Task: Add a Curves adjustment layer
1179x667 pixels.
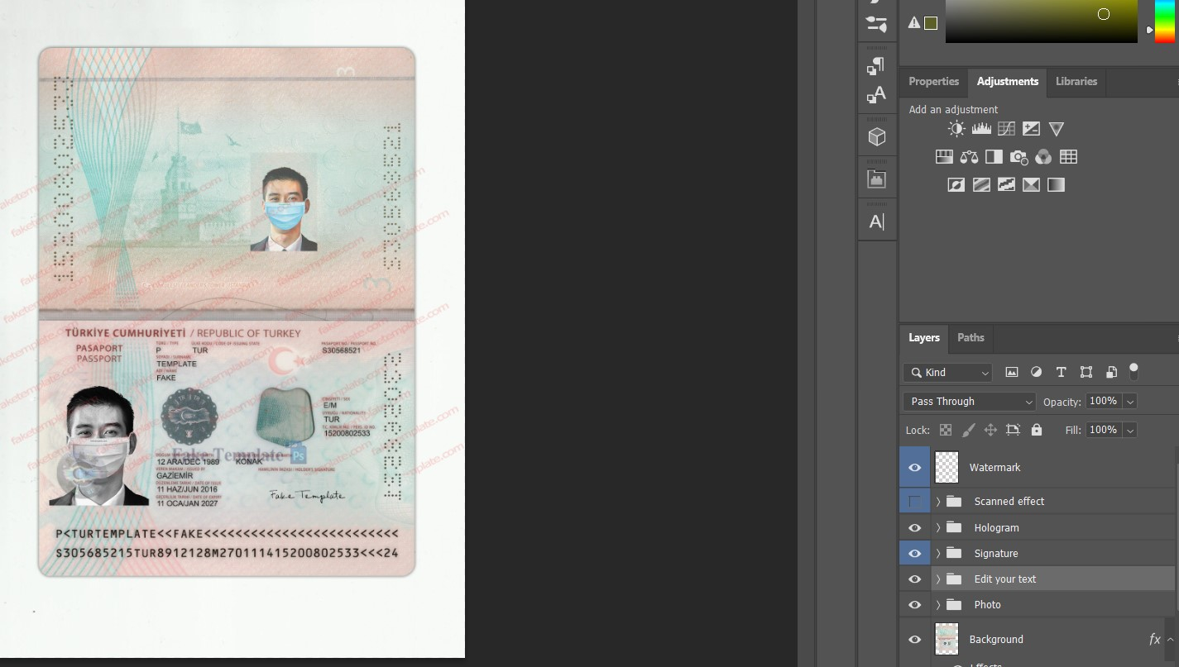Action: point(1006,128)
